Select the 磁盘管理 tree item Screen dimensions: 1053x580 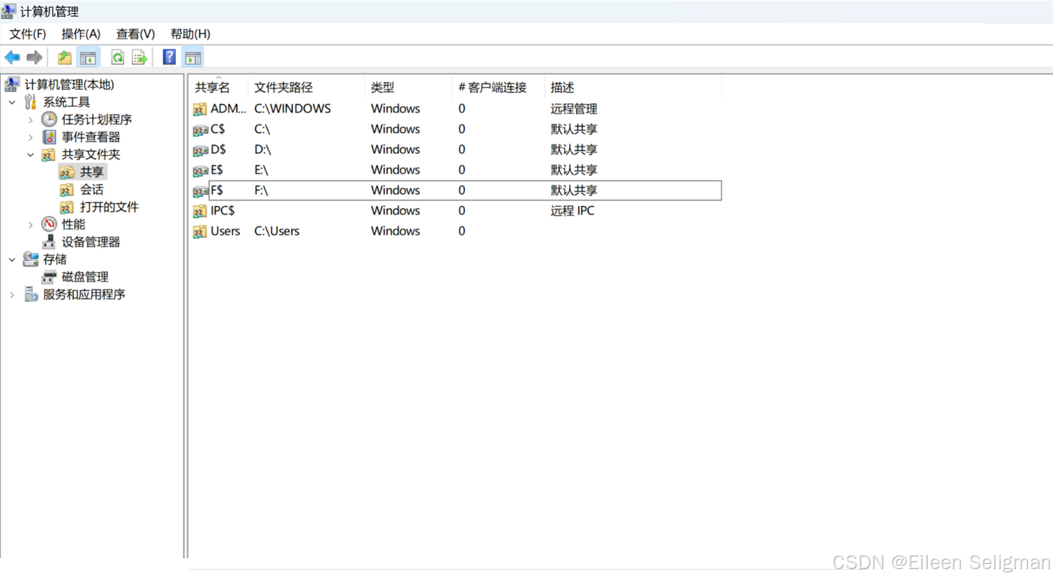click(x=84, y=277)
